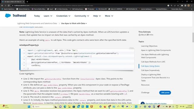194x109 pixels.
Task: Jump to 'Call Apex Imperatively' topic
Action: tap(150, 70)
